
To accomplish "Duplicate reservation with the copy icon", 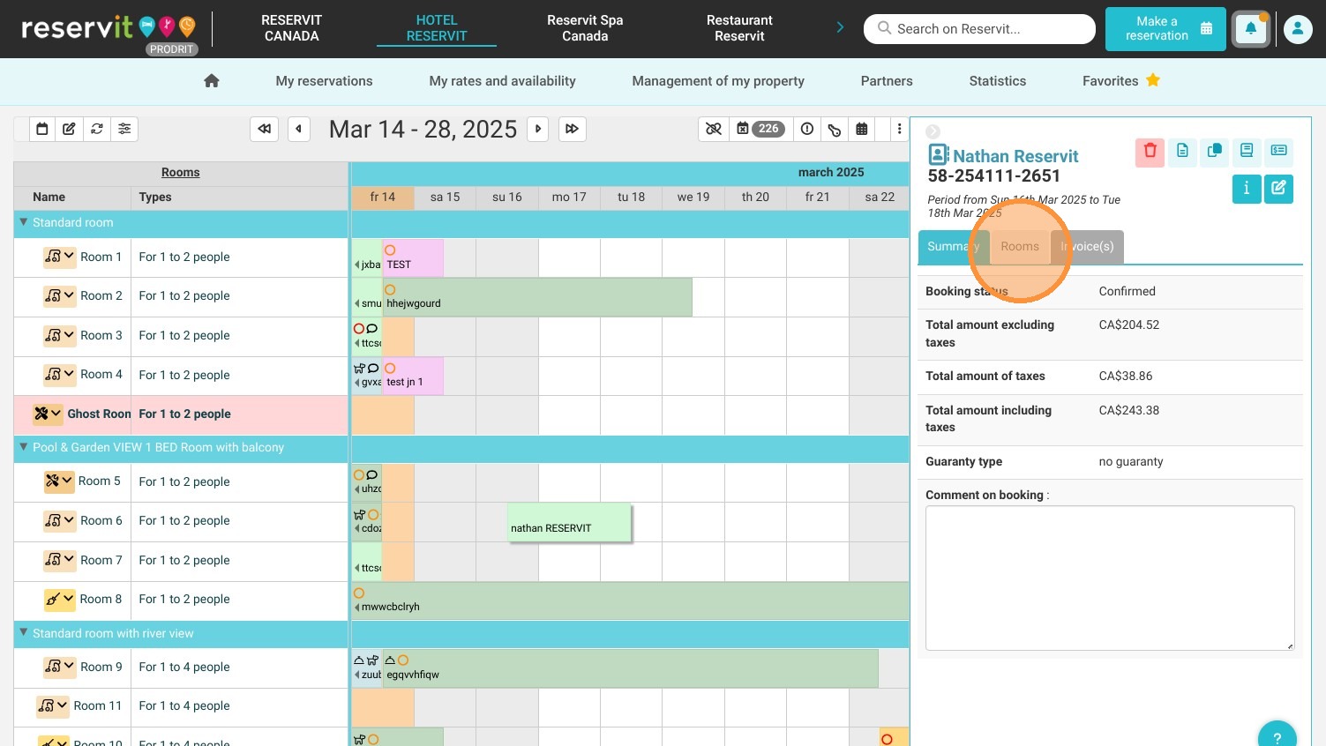I will click(x=1215, y=151).
